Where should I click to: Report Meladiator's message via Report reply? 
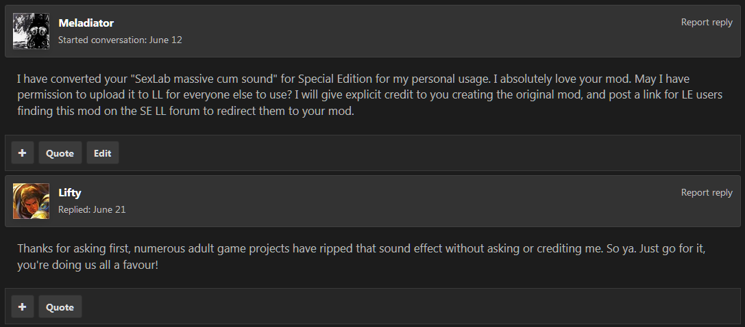707,23
